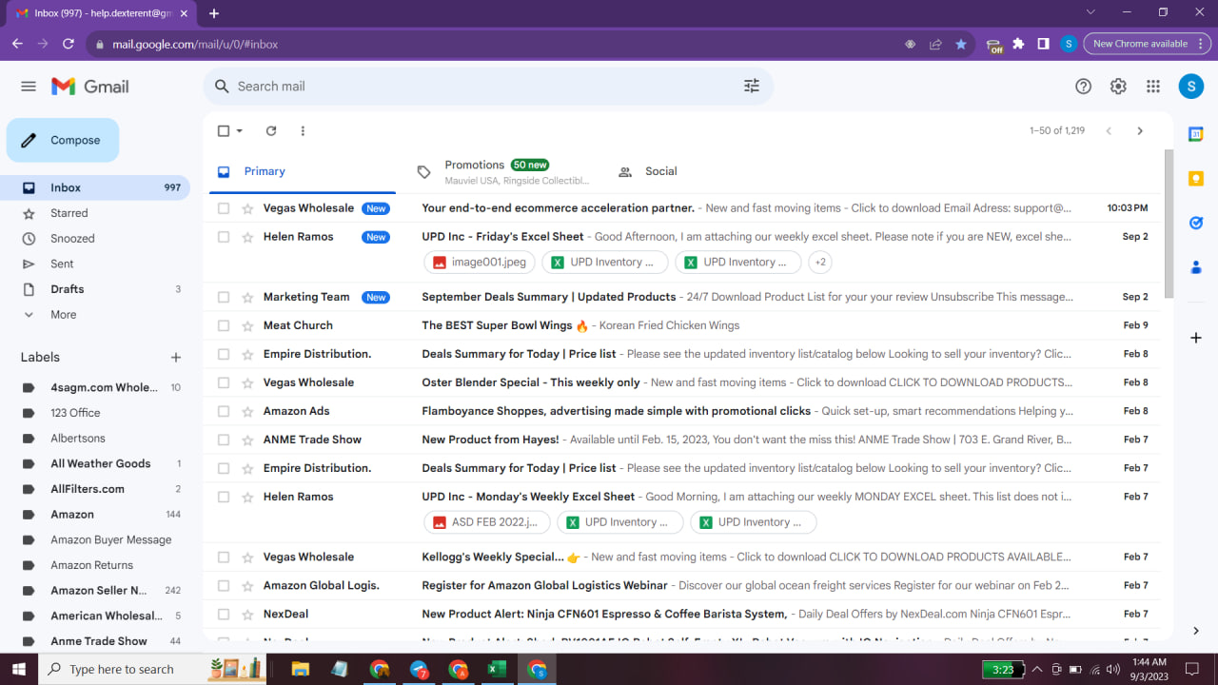The width and height of the screenshot is (1218, 685).
Task: Open Windows system tray hidden icons chevron
Action: [x=1037, y=669]
